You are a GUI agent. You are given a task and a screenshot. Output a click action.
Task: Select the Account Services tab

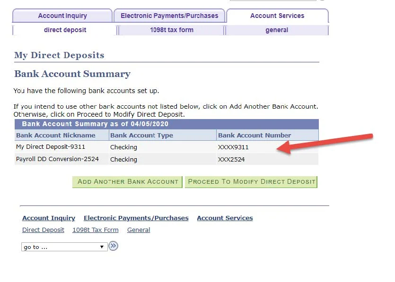pos(277,16)
